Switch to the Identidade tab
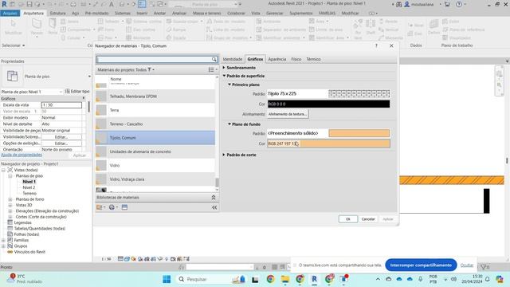 tap(233, 59)
